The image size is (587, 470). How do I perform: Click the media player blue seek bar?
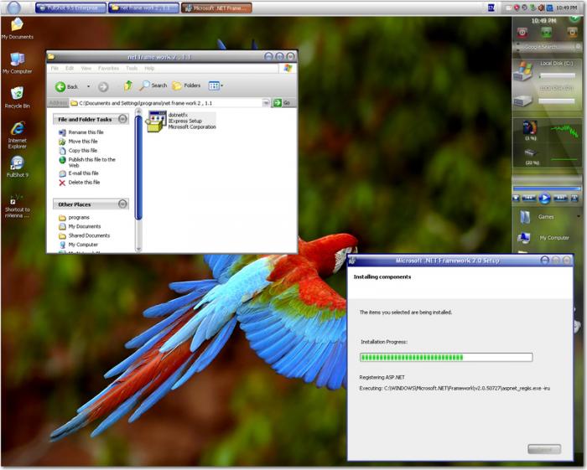[547, 189]
